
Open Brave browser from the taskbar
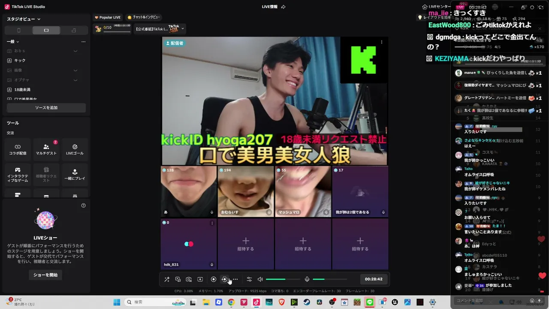(x=282, y=302)
